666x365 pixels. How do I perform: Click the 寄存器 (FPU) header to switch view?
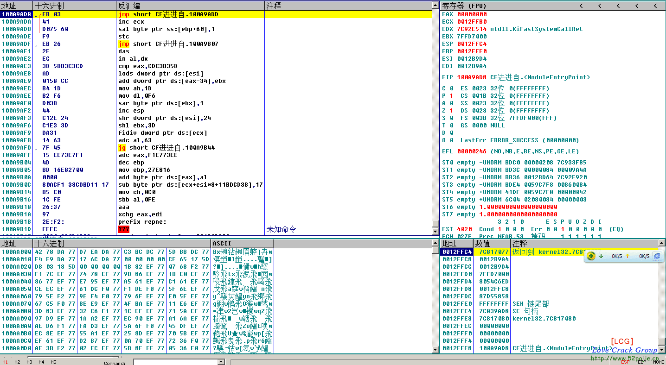point(464,6)
